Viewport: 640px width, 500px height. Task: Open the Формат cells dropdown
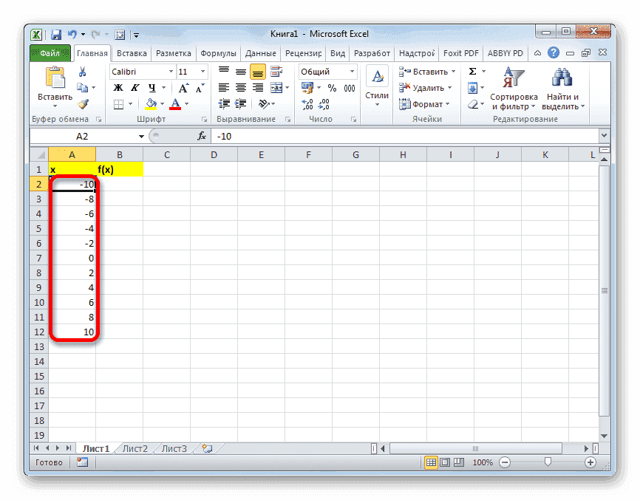click(424, 104)
